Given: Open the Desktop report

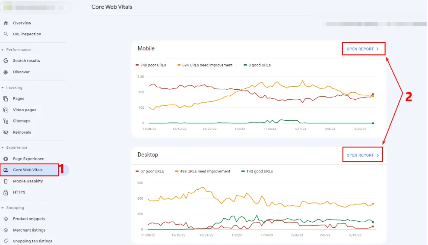Looking at the screenshot, I should coord(363,155).
